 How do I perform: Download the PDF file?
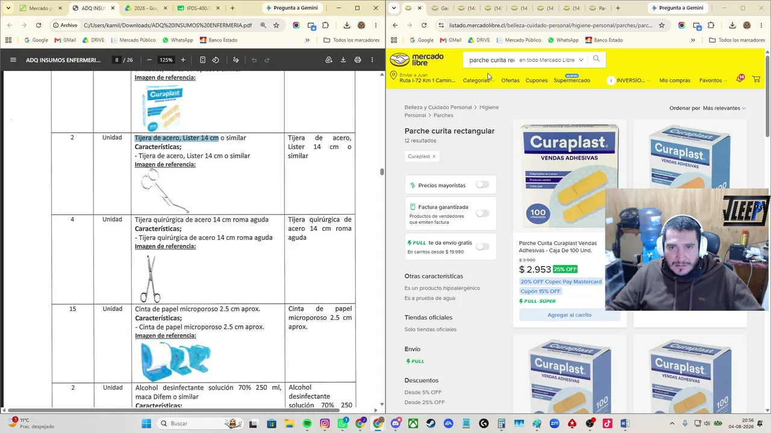343,60
